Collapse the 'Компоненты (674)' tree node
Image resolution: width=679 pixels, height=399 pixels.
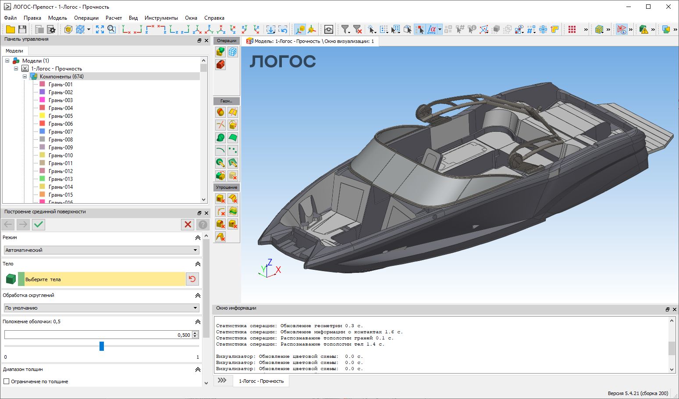25,77
